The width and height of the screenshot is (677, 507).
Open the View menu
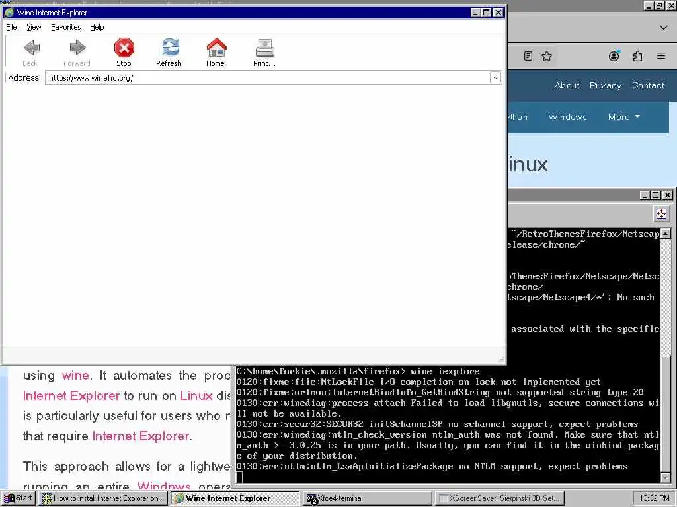[x=34, y=27]
